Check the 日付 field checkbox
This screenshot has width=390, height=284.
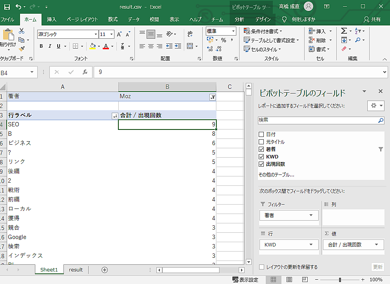[261, 135]
